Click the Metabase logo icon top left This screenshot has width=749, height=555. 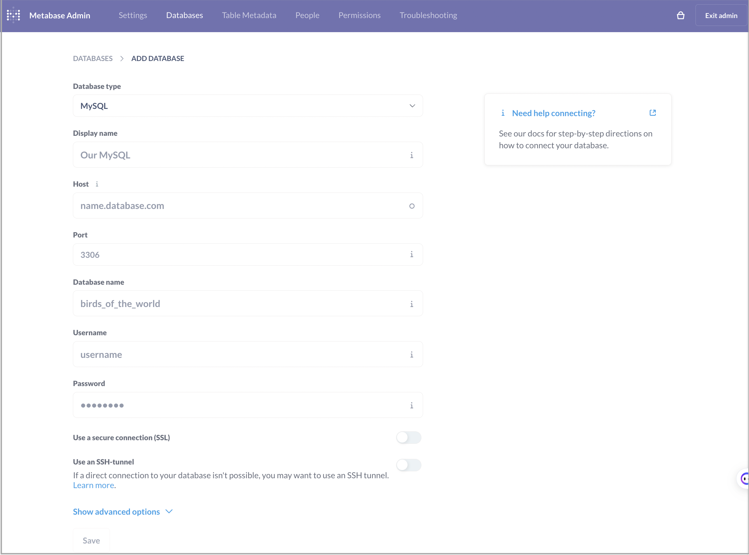click(x=14, y=15)
